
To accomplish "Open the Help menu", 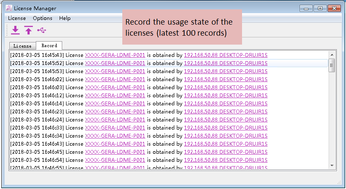I will pyautogui.click(x=65, y=18).
